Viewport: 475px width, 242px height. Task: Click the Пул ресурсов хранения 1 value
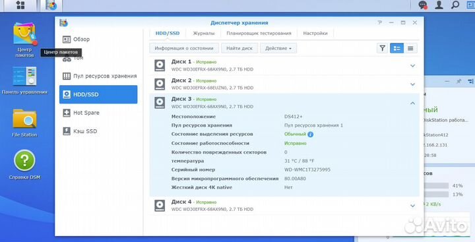(313, 125)
